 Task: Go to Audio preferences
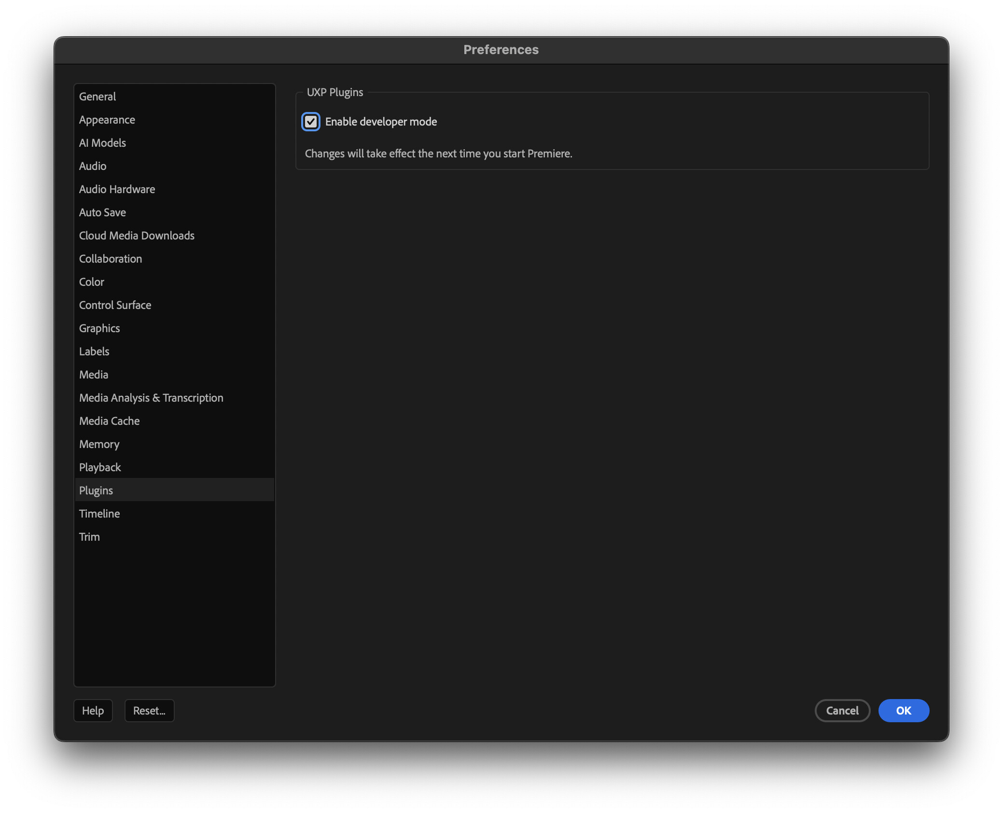point(93,166)
